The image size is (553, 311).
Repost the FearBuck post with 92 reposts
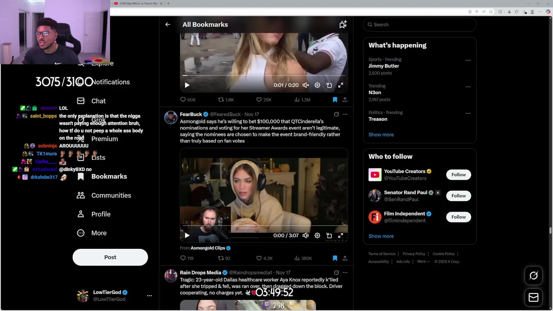click(221, 258)
